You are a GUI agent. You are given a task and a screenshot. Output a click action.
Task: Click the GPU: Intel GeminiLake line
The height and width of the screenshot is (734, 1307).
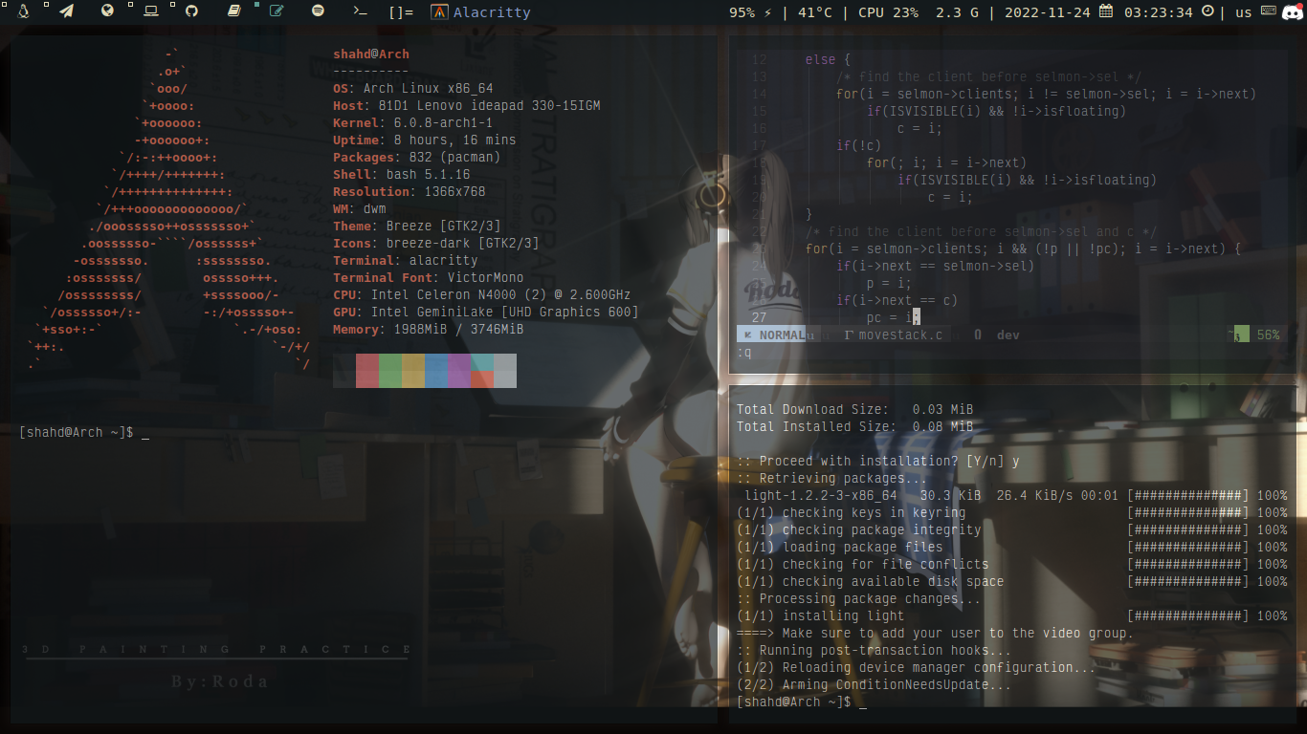486,312
